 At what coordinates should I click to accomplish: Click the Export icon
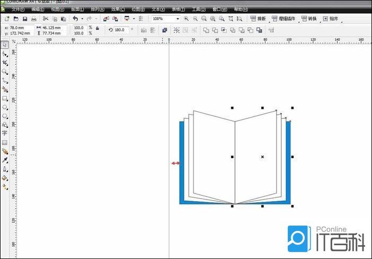(x=115, y=19)
